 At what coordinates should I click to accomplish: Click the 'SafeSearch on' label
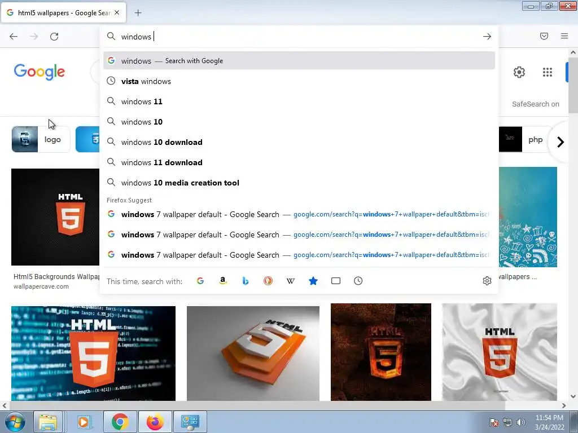tap(535, 104)
